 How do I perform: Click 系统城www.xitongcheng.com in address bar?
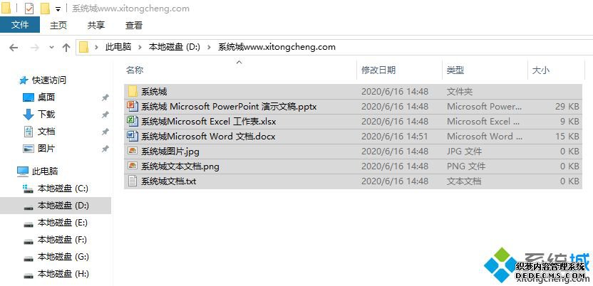(277, 47)
